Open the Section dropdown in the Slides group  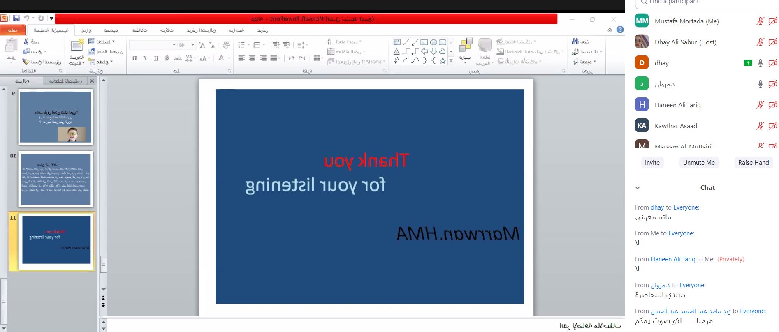101,62
